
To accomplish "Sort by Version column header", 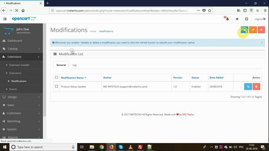I will [178, 78].
